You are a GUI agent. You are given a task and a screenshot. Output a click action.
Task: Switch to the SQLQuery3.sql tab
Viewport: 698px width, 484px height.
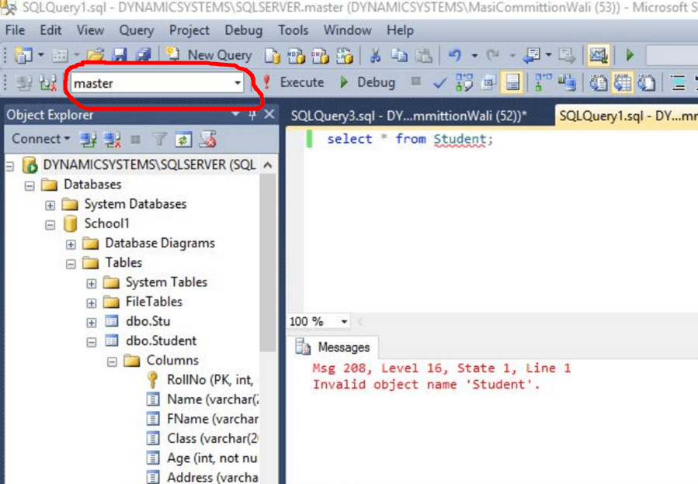(x=408, y=116)
